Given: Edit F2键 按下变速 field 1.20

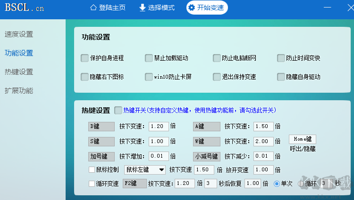Looking at the screenshot, I should click(185, 184).
